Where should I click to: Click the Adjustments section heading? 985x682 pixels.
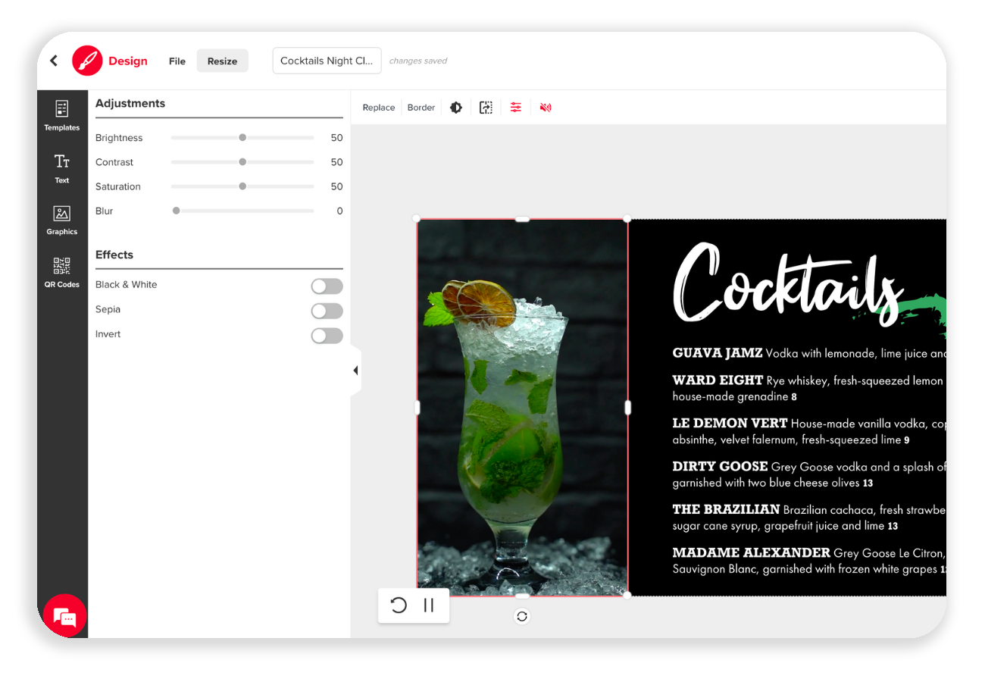[130, 103]
